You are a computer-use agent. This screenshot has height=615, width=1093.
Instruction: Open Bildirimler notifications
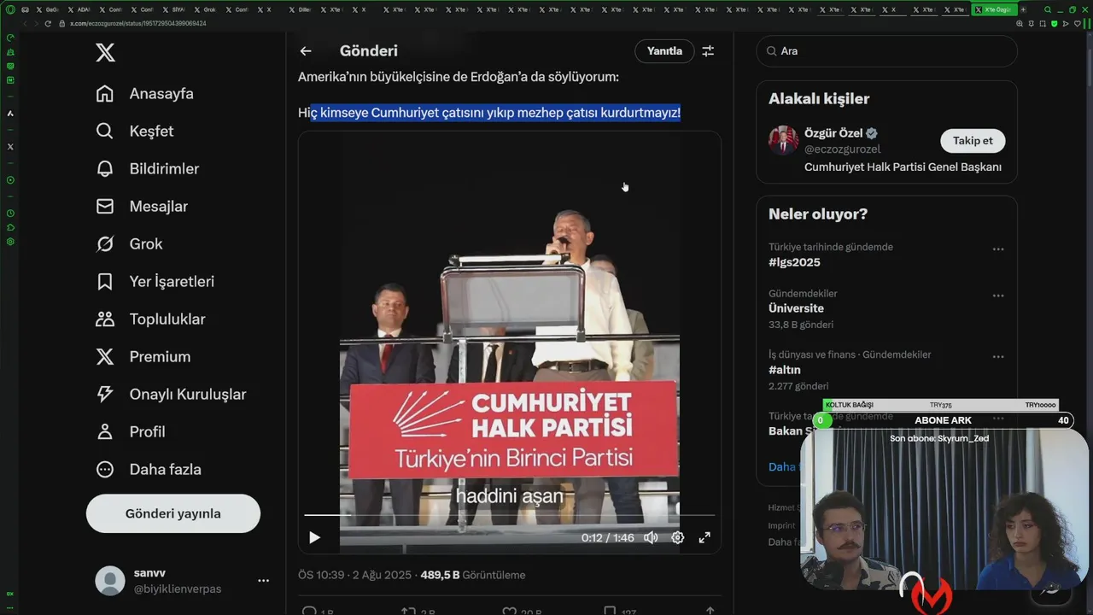point(147,169)
